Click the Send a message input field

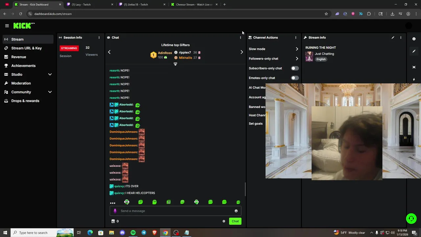pyautogui.click(x=175, y=211)
